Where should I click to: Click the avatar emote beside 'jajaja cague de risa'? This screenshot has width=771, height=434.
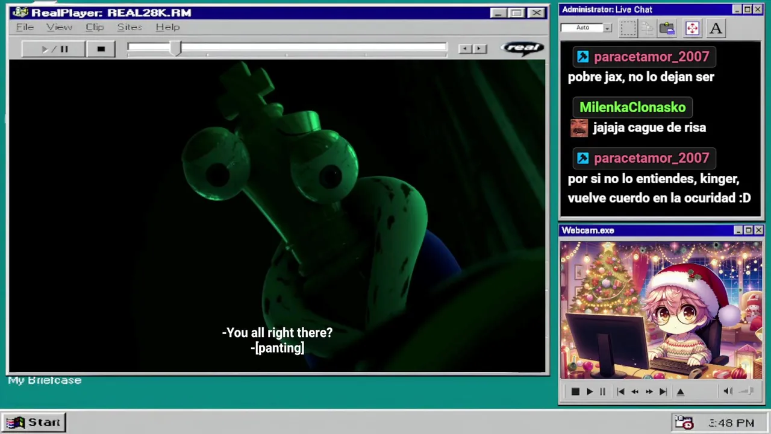579,128
